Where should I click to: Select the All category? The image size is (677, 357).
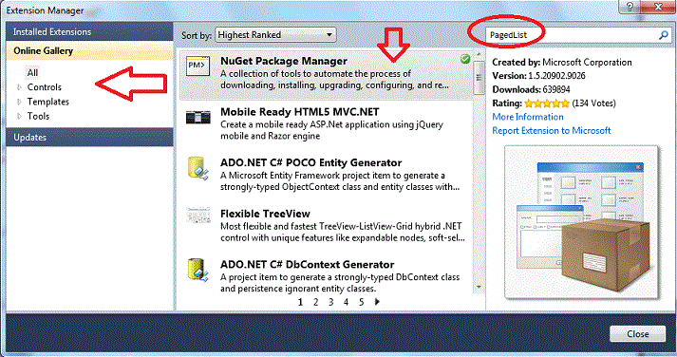pyautogui.click(x=32, y=72)
